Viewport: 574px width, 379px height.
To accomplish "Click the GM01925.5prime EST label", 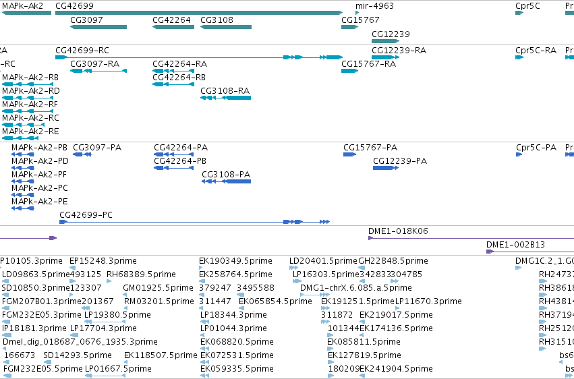I will 158,288.
